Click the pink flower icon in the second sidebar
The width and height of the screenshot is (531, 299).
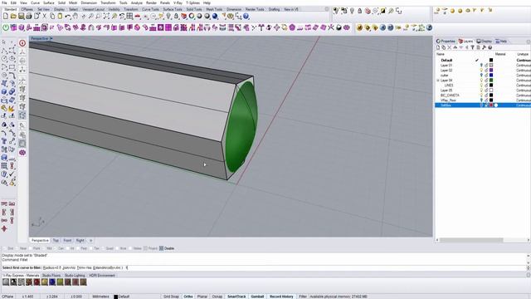22,153
